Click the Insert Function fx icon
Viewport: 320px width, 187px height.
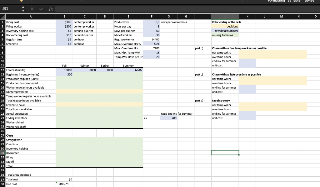[50, 9]
